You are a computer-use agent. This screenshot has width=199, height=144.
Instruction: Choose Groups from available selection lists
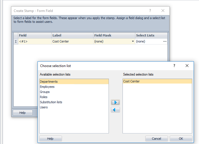pos(45,92)
